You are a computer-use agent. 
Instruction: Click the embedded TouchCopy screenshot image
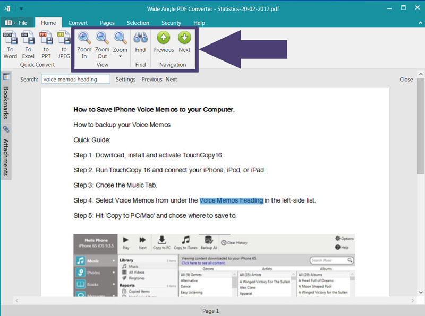click(x=214, y=265)
